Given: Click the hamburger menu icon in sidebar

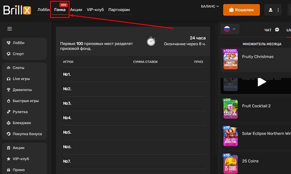Looking at the screenshot, I should (x=9, y=29).
